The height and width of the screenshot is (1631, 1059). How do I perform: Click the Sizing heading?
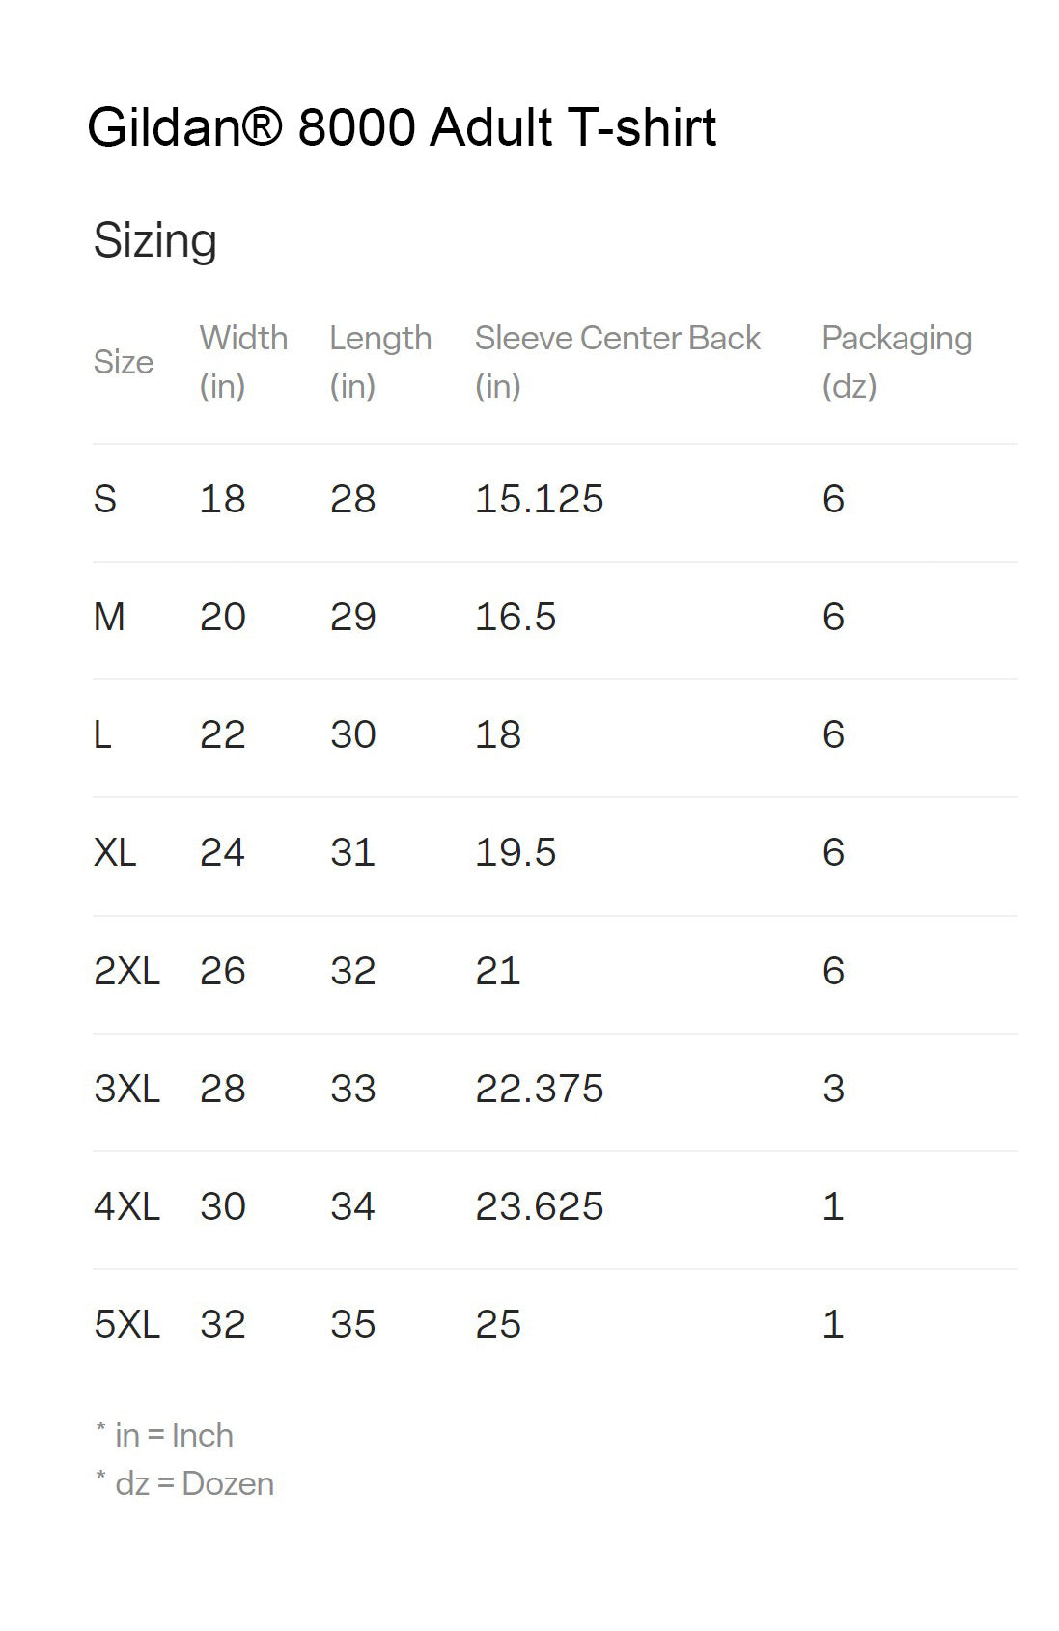click(x=154, y=239)
